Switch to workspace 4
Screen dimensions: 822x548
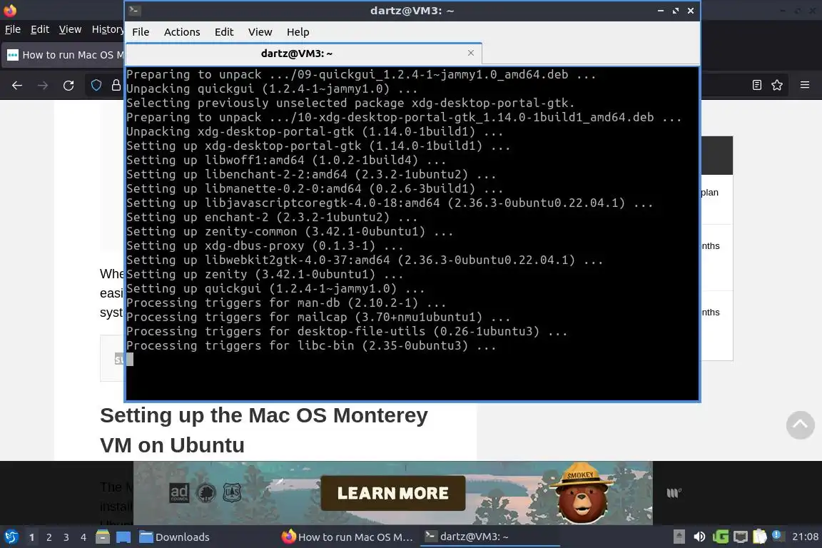tap(83, 537)
